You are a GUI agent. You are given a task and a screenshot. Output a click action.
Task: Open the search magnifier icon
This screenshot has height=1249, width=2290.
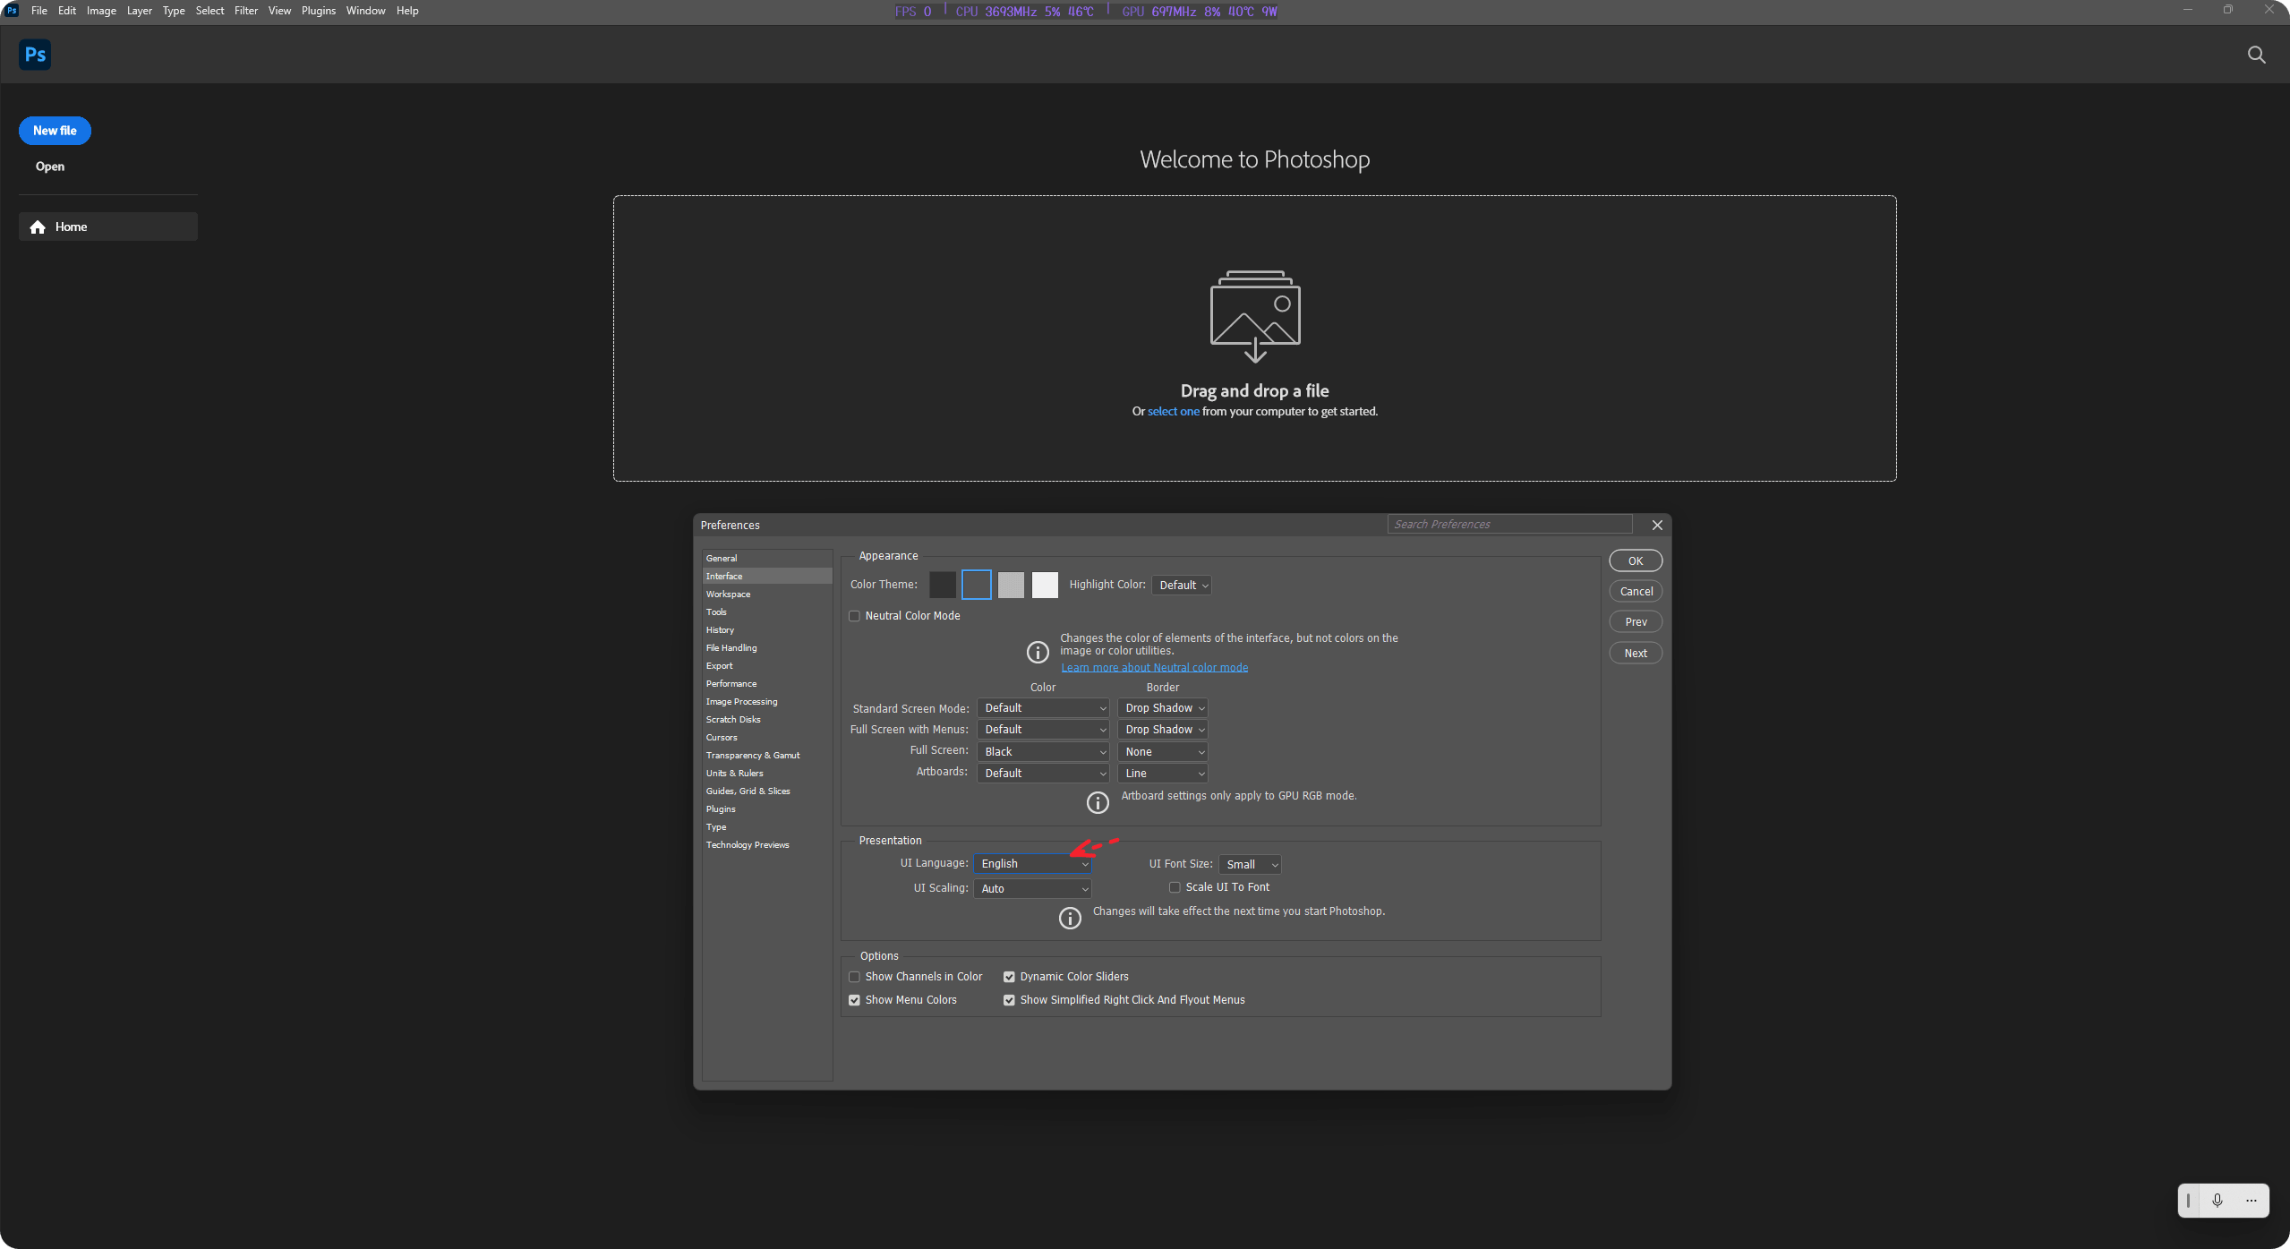coord(2256,56)
